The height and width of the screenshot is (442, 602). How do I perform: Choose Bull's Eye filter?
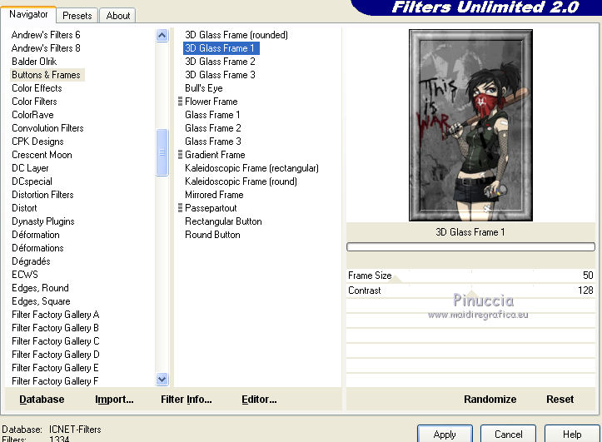pos(204,88)
